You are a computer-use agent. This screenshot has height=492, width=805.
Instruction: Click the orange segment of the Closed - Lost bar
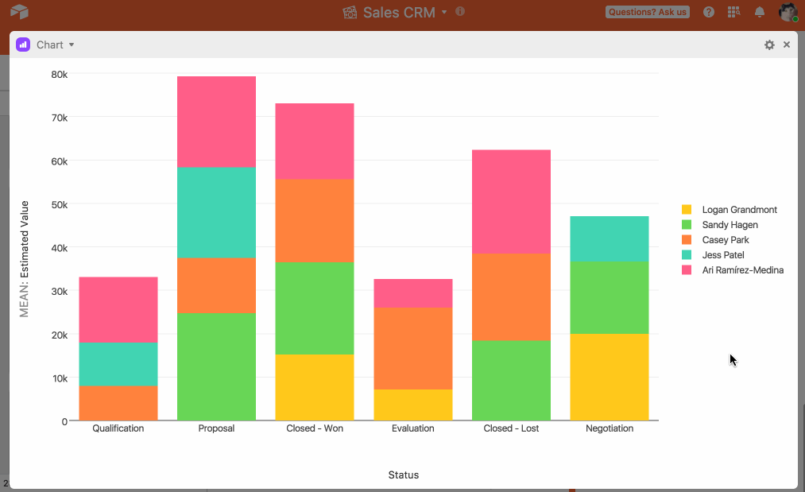(x=511, y=297)
